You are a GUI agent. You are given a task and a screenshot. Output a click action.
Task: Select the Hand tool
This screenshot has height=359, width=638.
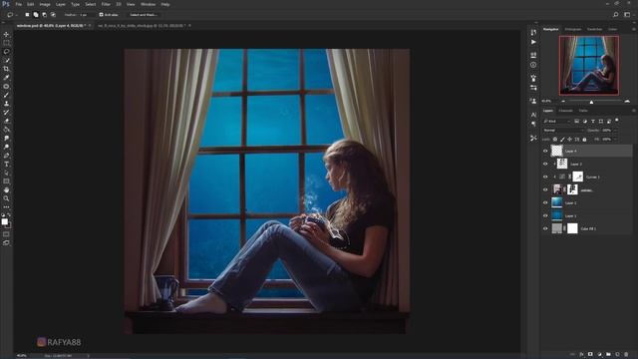tap(6, 190)
